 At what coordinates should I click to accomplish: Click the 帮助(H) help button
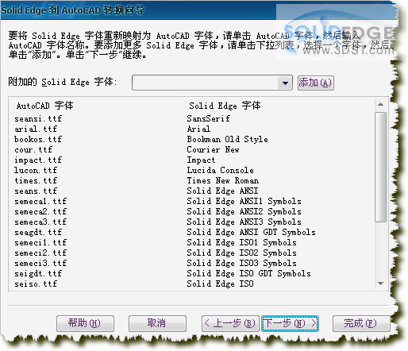tap(85, 323)
